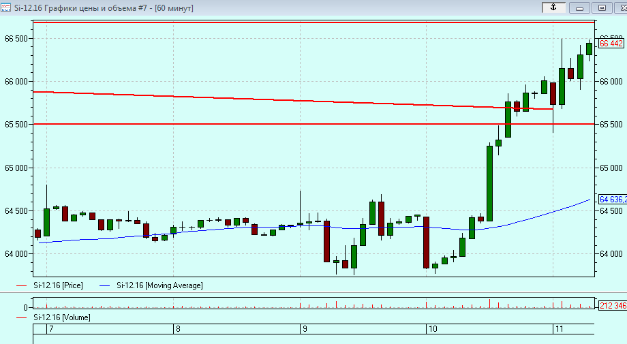The image size is (627, 344).
Task: Maximize the Si-12.16 chart window
Action: tap(602, 7)
